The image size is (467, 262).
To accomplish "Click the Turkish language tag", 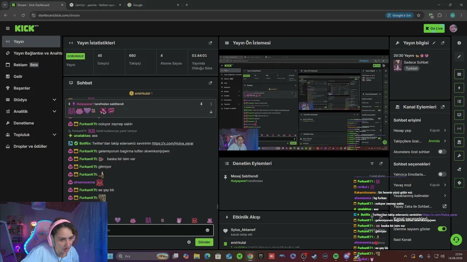I will coord(412,68).
